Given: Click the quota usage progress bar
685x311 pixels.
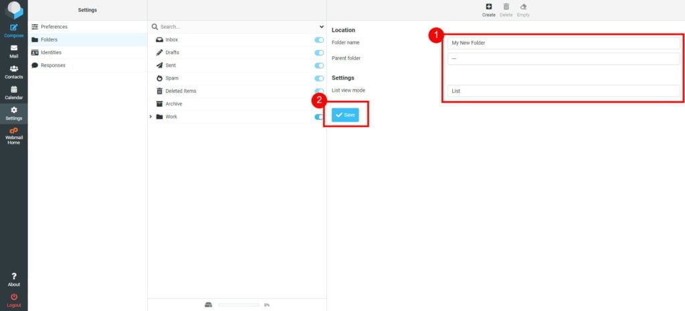Looking at the screenshot, I should coord(239,305).
